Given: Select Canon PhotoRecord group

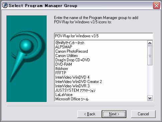Looking at the screenshot, I should pyautogui.click(x=72, y=51).
